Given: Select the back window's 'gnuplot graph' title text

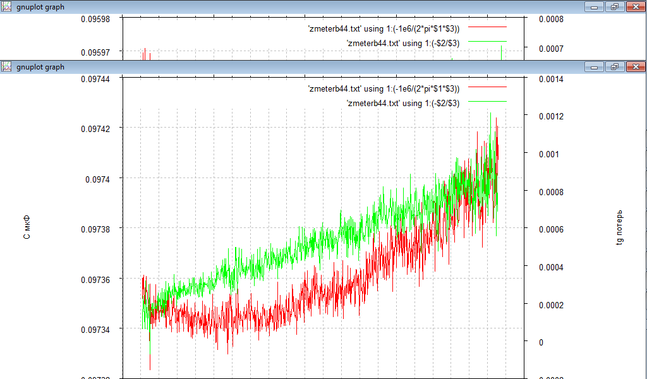Looking at the screenshot, I should click(x=40, y=7).
